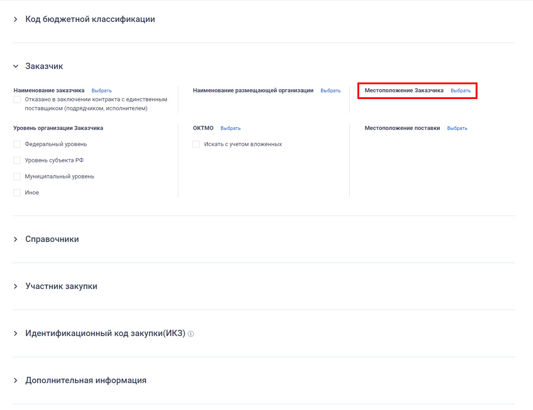Screen dimensions: 533x410
Task: Open Выбрать link for Местоположение Заказчика
Action: tap(460, 91)
